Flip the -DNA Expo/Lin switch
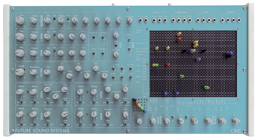Screen dimensions: 257x139 click(54, 51)
